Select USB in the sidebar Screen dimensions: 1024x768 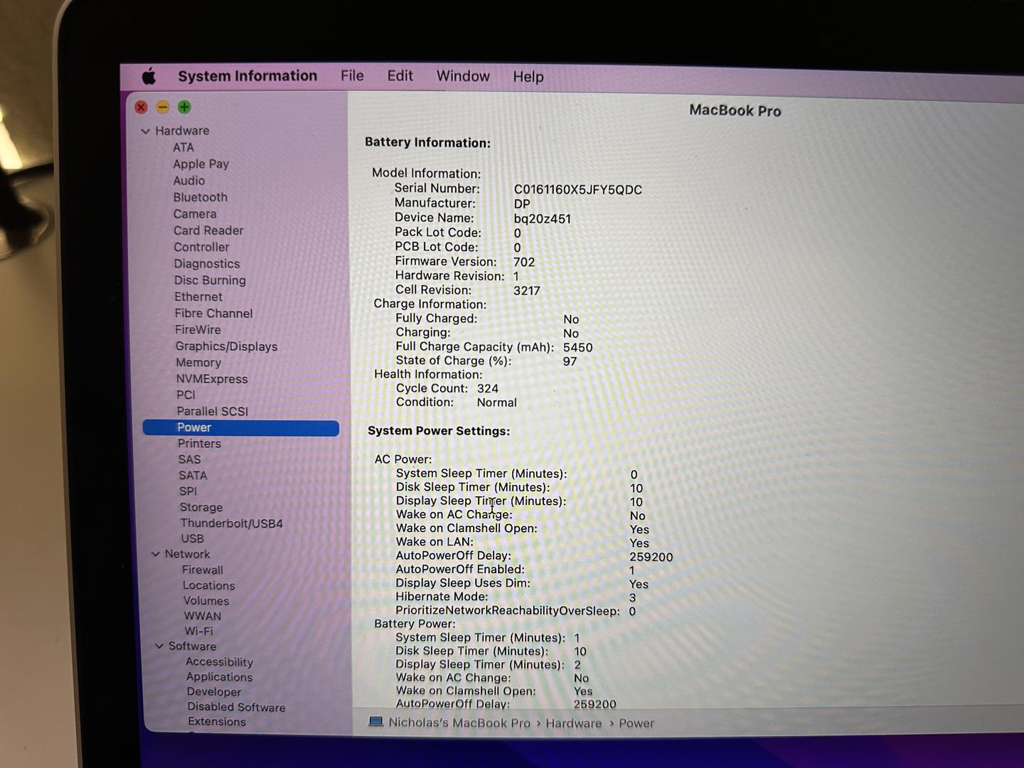click(192, 539)
